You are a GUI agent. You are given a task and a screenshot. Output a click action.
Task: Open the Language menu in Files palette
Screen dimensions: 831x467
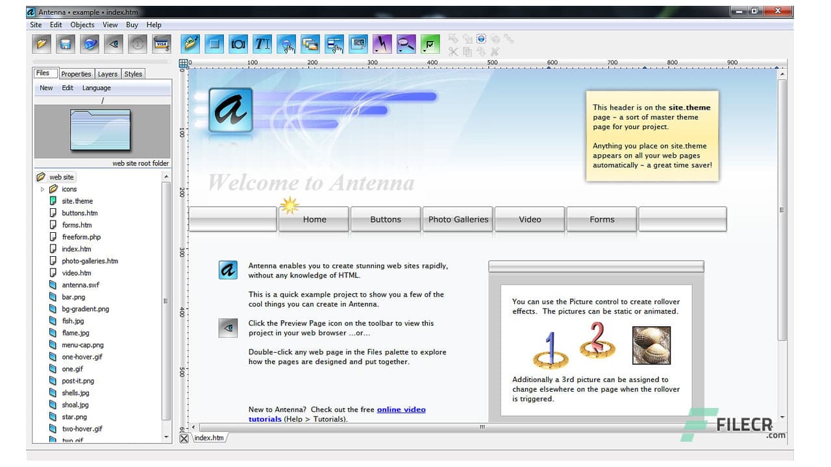click(x=96, y=88)
